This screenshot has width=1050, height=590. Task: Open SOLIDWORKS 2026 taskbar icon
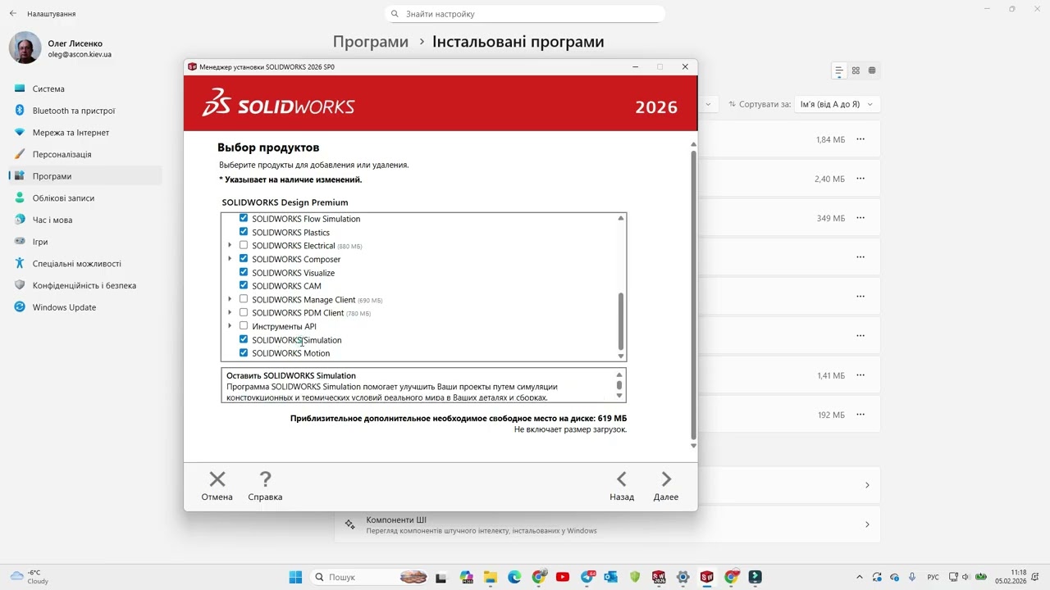coord(659,577)
